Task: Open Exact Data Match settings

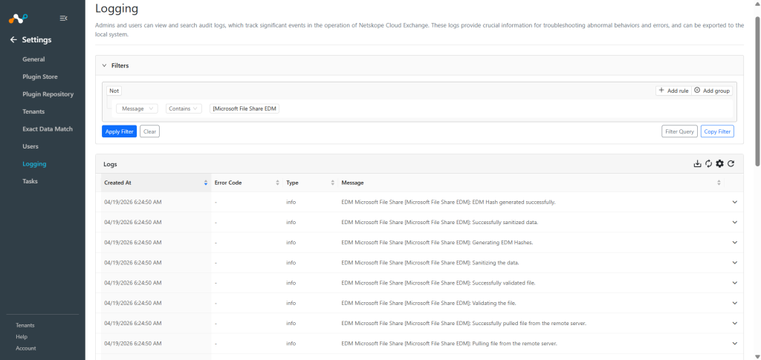Action: click(48, 129)
